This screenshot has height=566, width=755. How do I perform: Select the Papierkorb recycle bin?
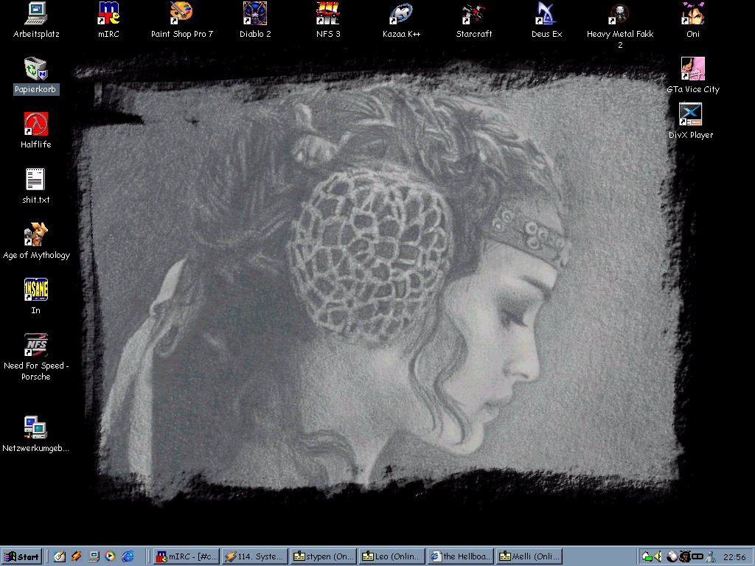(x=36, y=75)
